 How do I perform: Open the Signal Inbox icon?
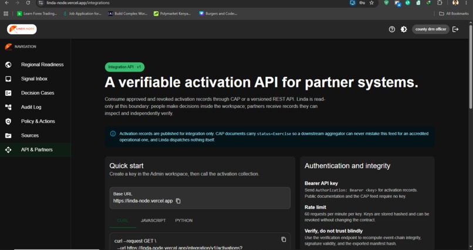[8, 79]
